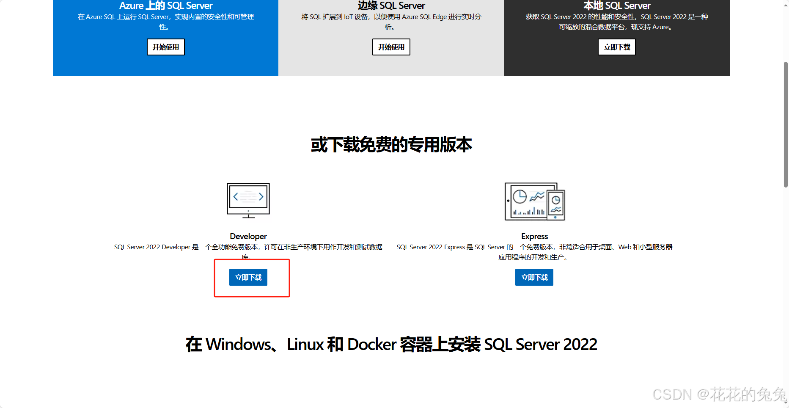
Task: Click the Developer edition monitor icon
Action: pyautogui.click(x=248, y=201)
